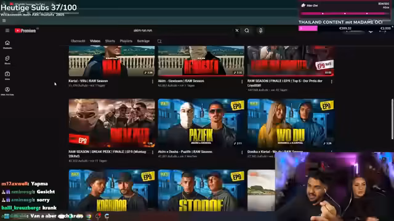Open Shorts in the left sidebar
Image resolution: width=394 pixels, height=221 pixels.
tap(7, 60)
